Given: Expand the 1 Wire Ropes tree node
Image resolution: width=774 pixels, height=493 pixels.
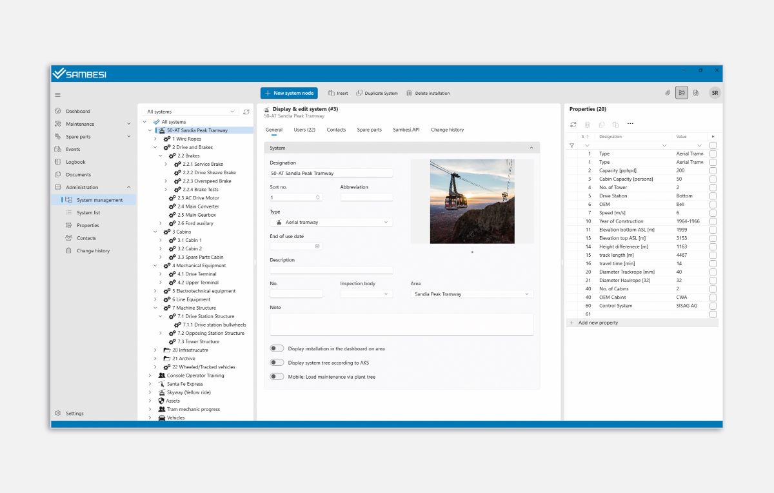Looking at the screenshot, I should click(x=155, y=139).
